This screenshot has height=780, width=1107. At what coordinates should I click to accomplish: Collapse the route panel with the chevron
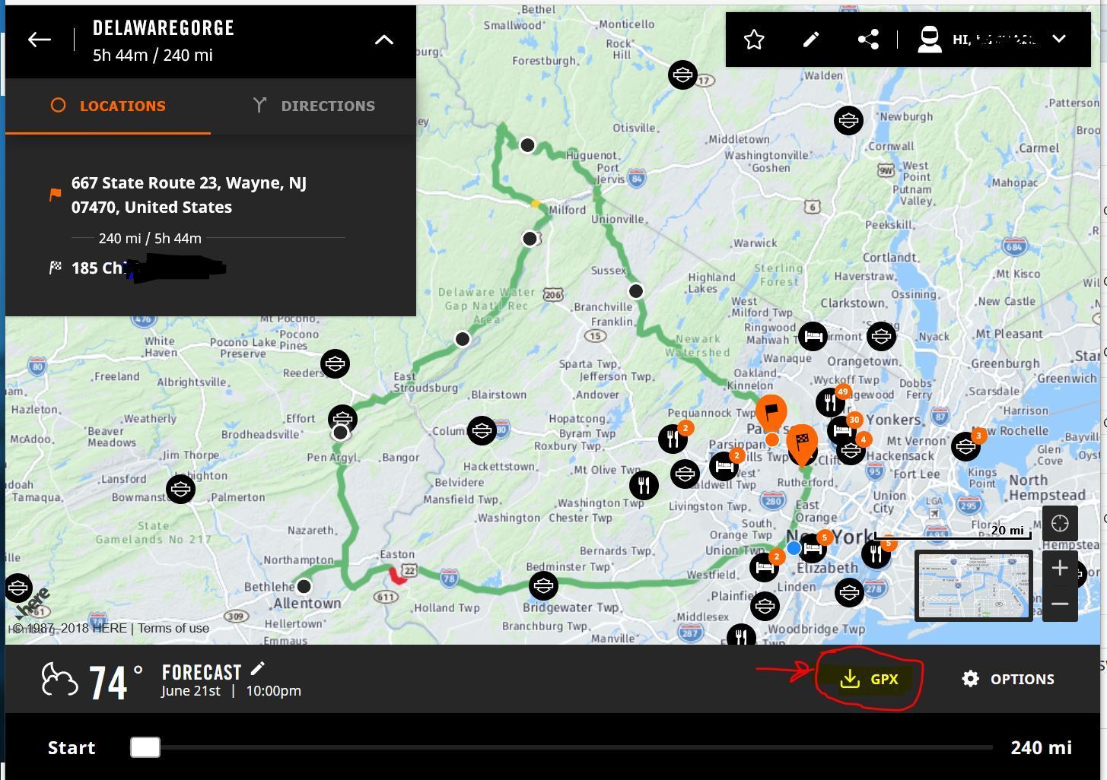pyautogui.click(x=384, y=40)
